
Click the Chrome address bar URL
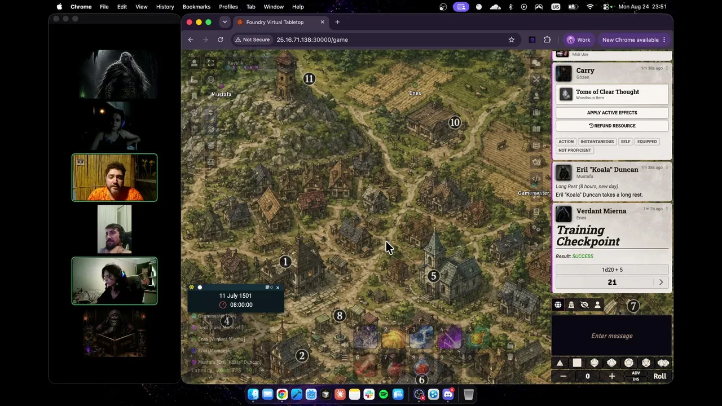312,39
